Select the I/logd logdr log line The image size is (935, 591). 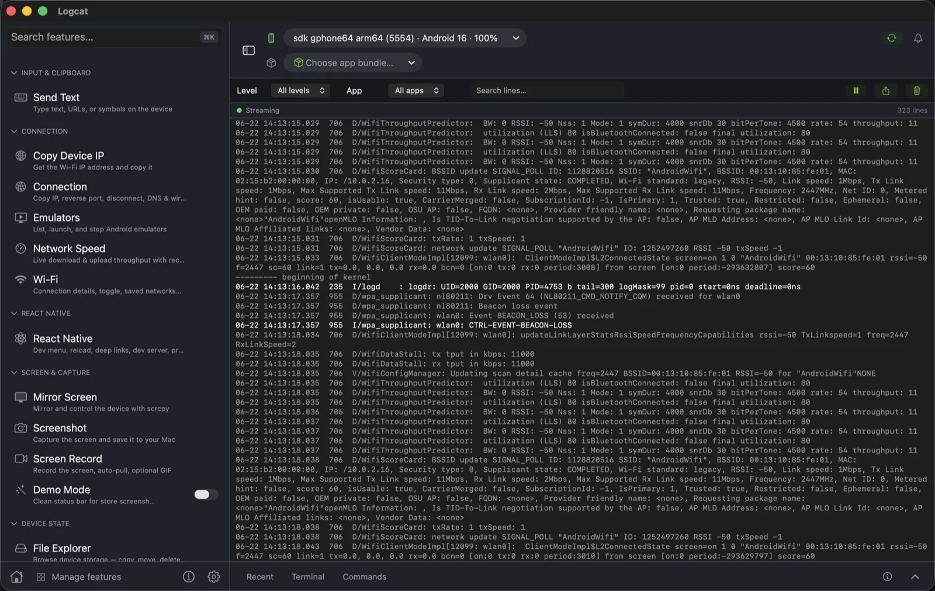pyautogui.click(x=518, y=287)
